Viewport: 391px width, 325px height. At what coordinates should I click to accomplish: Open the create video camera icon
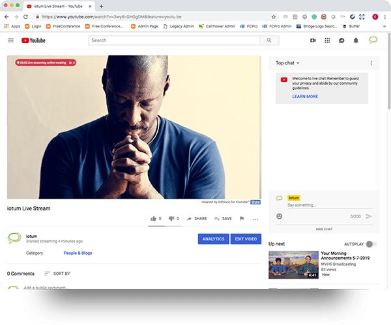(x=313, y=40)
